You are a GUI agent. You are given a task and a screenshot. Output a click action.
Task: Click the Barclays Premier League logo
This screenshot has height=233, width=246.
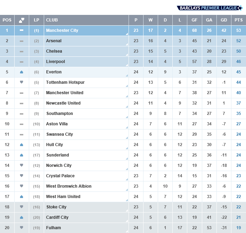click(x=210, y=8)
